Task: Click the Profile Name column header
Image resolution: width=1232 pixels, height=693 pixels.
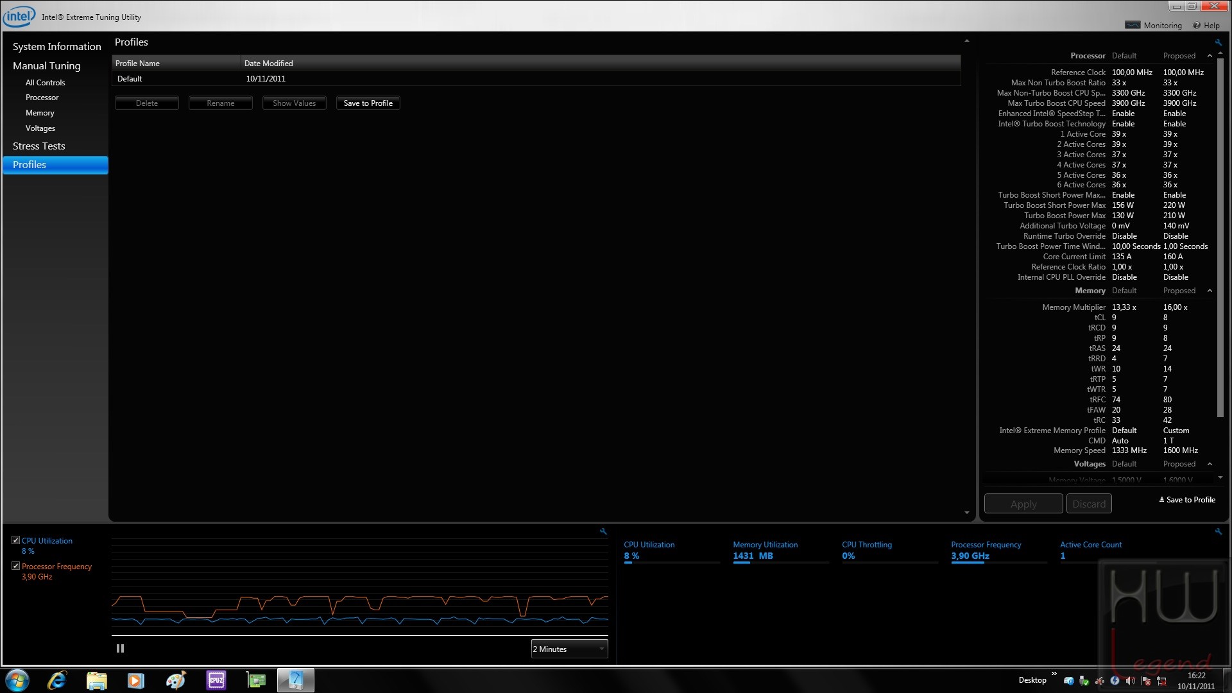Action: click(x=176, y=63)
